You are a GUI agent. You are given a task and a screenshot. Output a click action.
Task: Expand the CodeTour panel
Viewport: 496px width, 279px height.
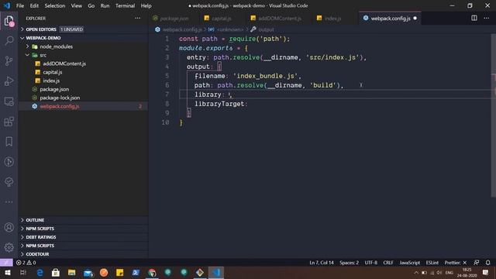pyautogui.click(x=83, y=254)
